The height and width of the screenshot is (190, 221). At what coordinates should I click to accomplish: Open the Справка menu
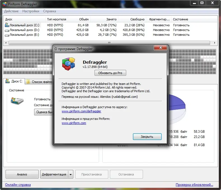click(50, 11)
